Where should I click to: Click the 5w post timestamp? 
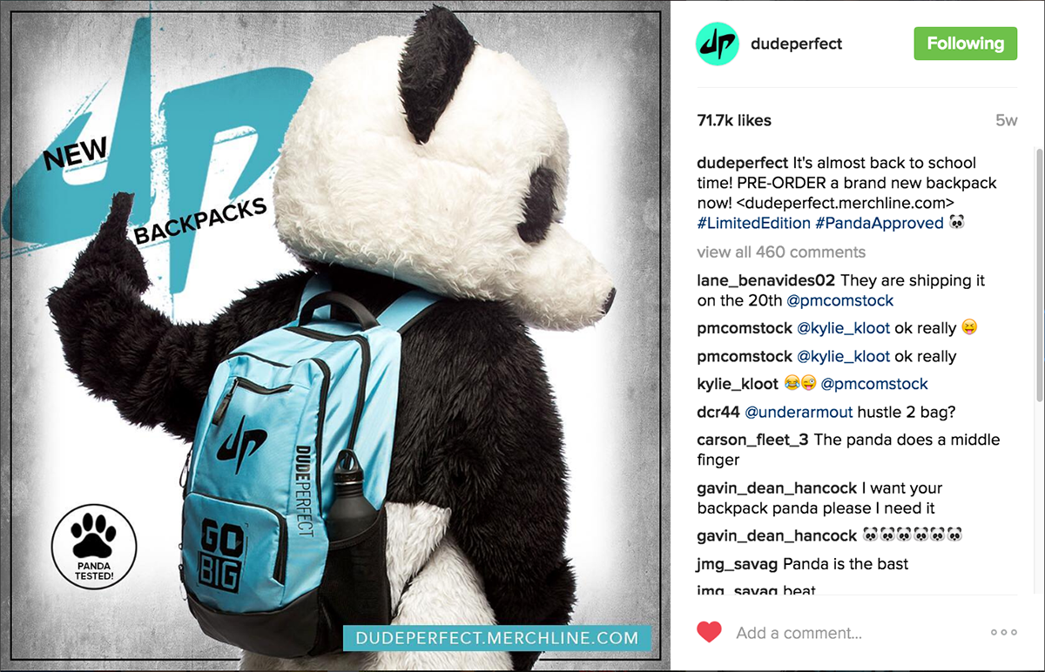tap(1006, 121)
